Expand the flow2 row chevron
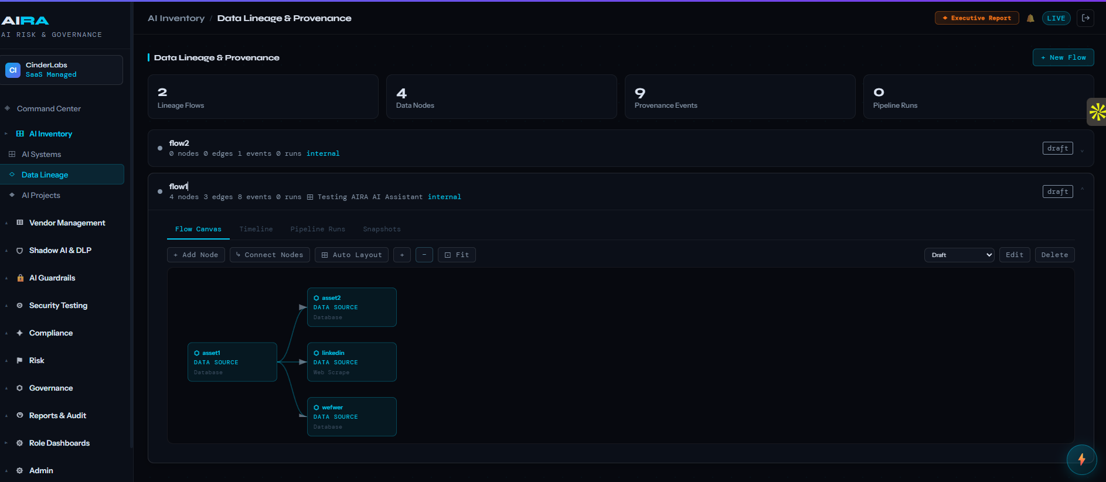This screenshot has width=1106, height=482. pos(1082,151)
